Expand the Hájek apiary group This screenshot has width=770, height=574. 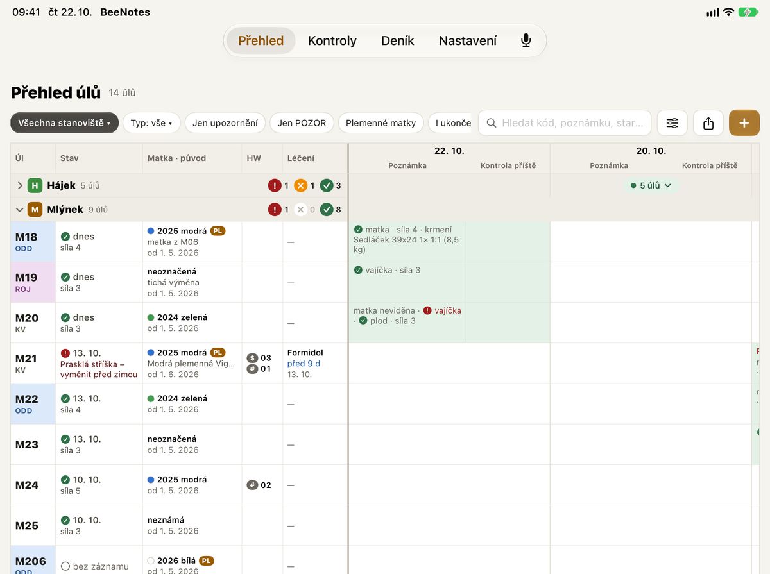pyautogui.click(x=20, y=186)
